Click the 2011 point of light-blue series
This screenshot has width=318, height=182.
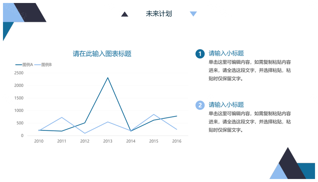(x=62, y=117)
